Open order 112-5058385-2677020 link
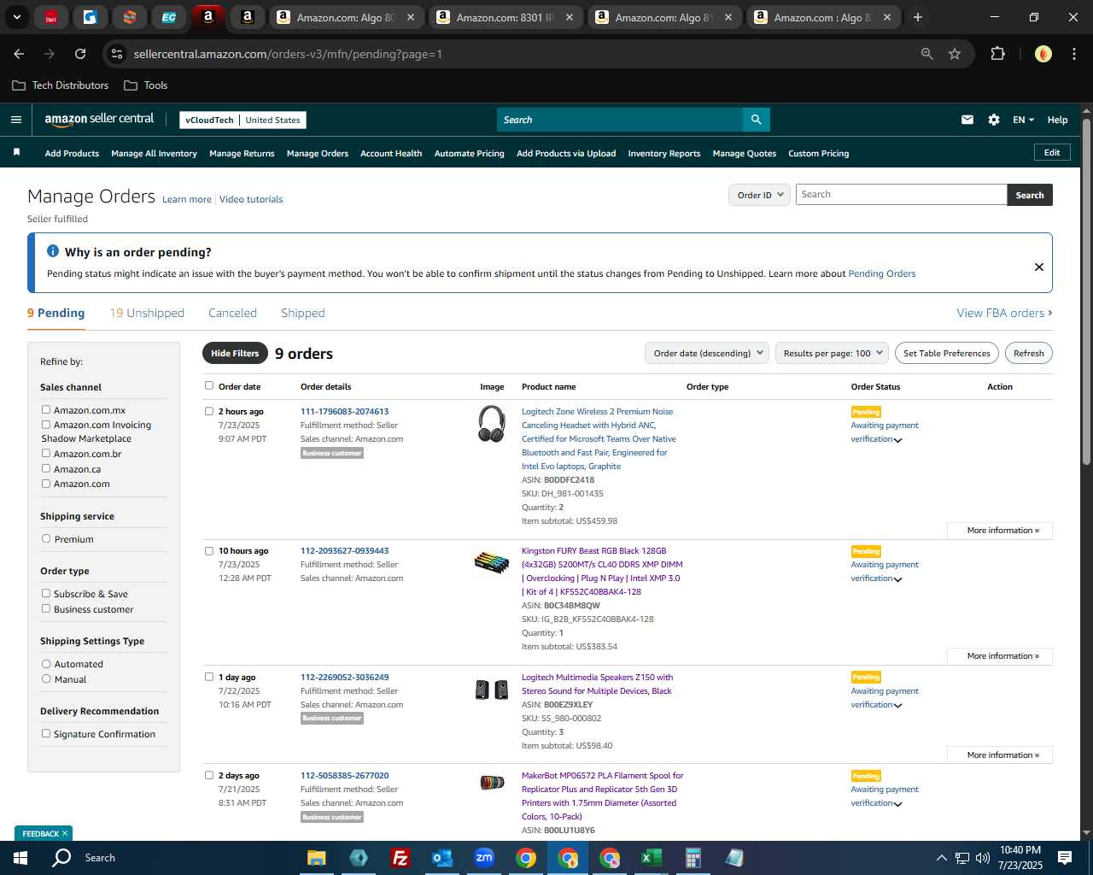This screenshot has height=875, width=1093. pyautogui.click(x=344, y=776)
